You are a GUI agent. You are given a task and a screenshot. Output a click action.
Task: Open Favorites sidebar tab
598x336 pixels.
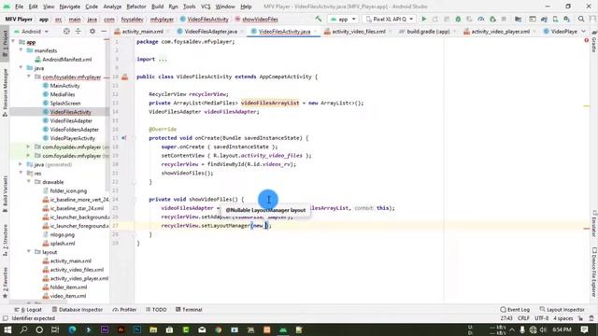(5, 282)
